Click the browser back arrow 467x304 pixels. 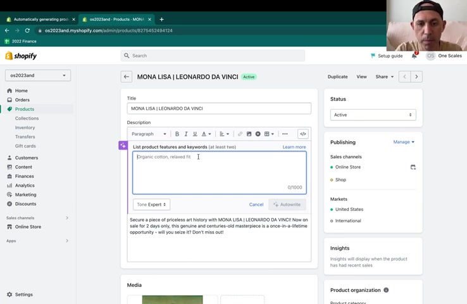click(7, 30)
